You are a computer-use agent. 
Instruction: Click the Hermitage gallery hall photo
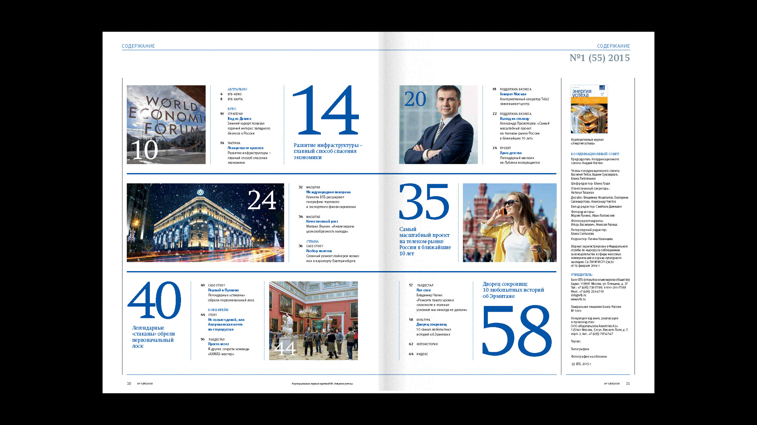click(x=313, y=320)
